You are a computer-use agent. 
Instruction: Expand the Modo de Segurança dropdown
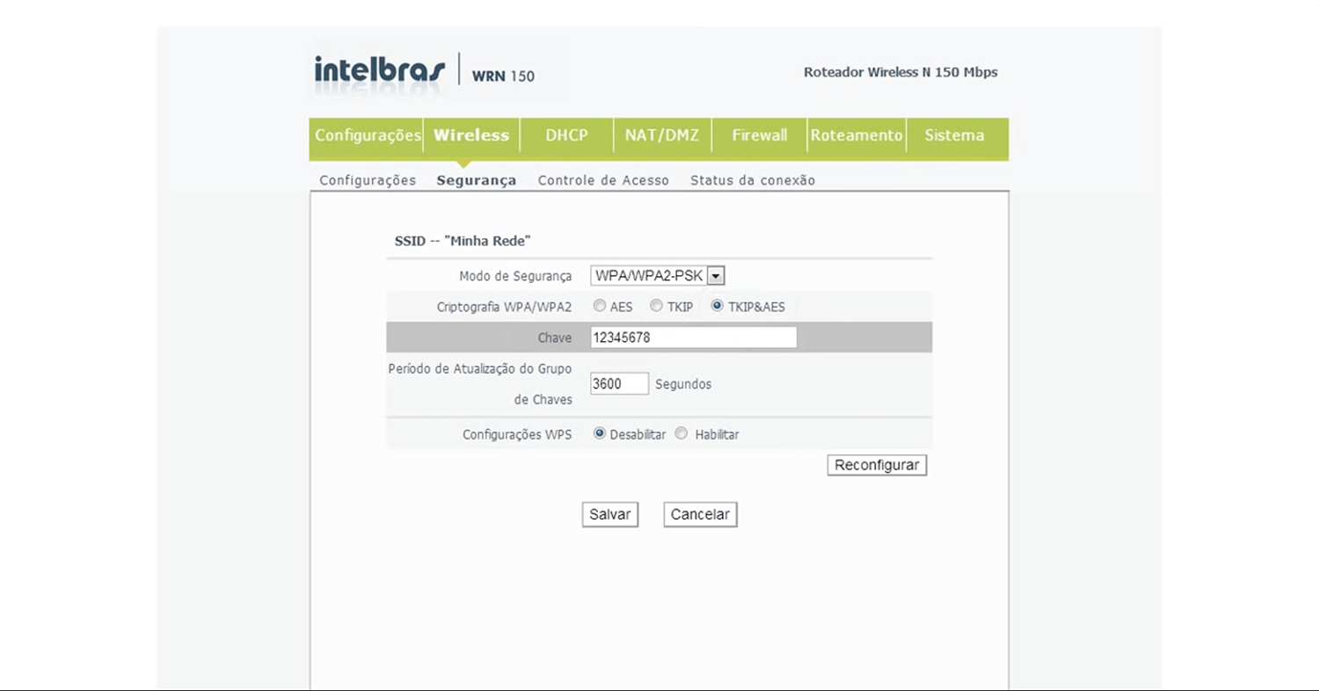715,276
